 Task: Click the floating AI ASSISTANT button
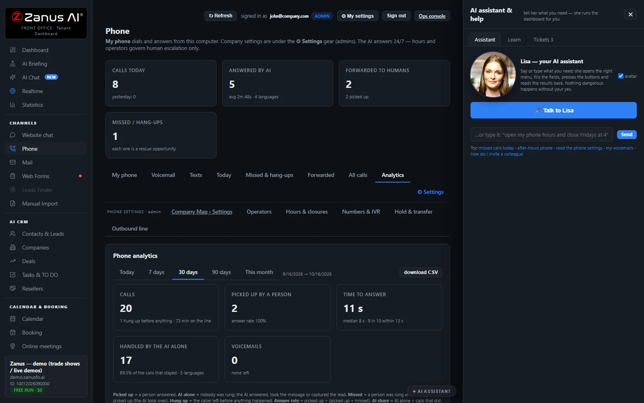431,391
